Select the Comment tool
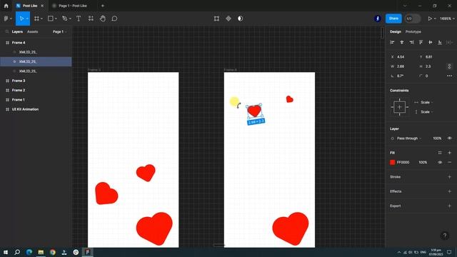The height and width of the screenshot is (257, 457). (114, 19)
